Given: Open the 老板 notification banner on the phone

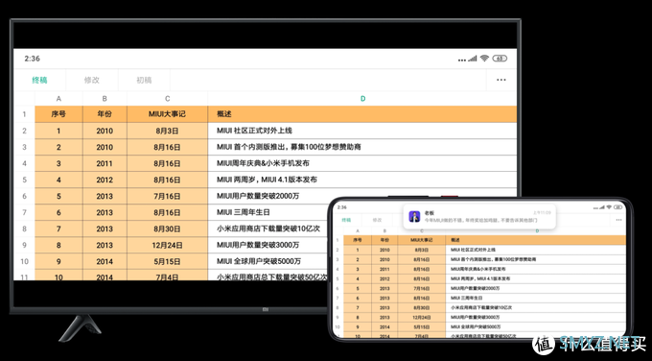Looking at the screenshot, I should 479,216.
